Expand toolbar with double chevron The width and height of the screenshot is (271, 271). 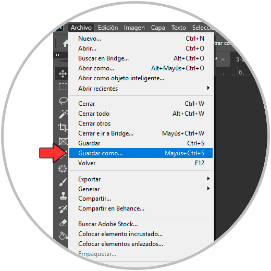(x=57, y=55)
